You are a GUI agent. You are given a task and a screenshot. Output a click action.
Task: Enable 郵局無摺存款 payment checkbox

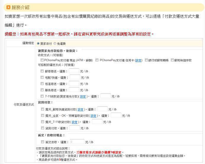(x=172, y=60)
